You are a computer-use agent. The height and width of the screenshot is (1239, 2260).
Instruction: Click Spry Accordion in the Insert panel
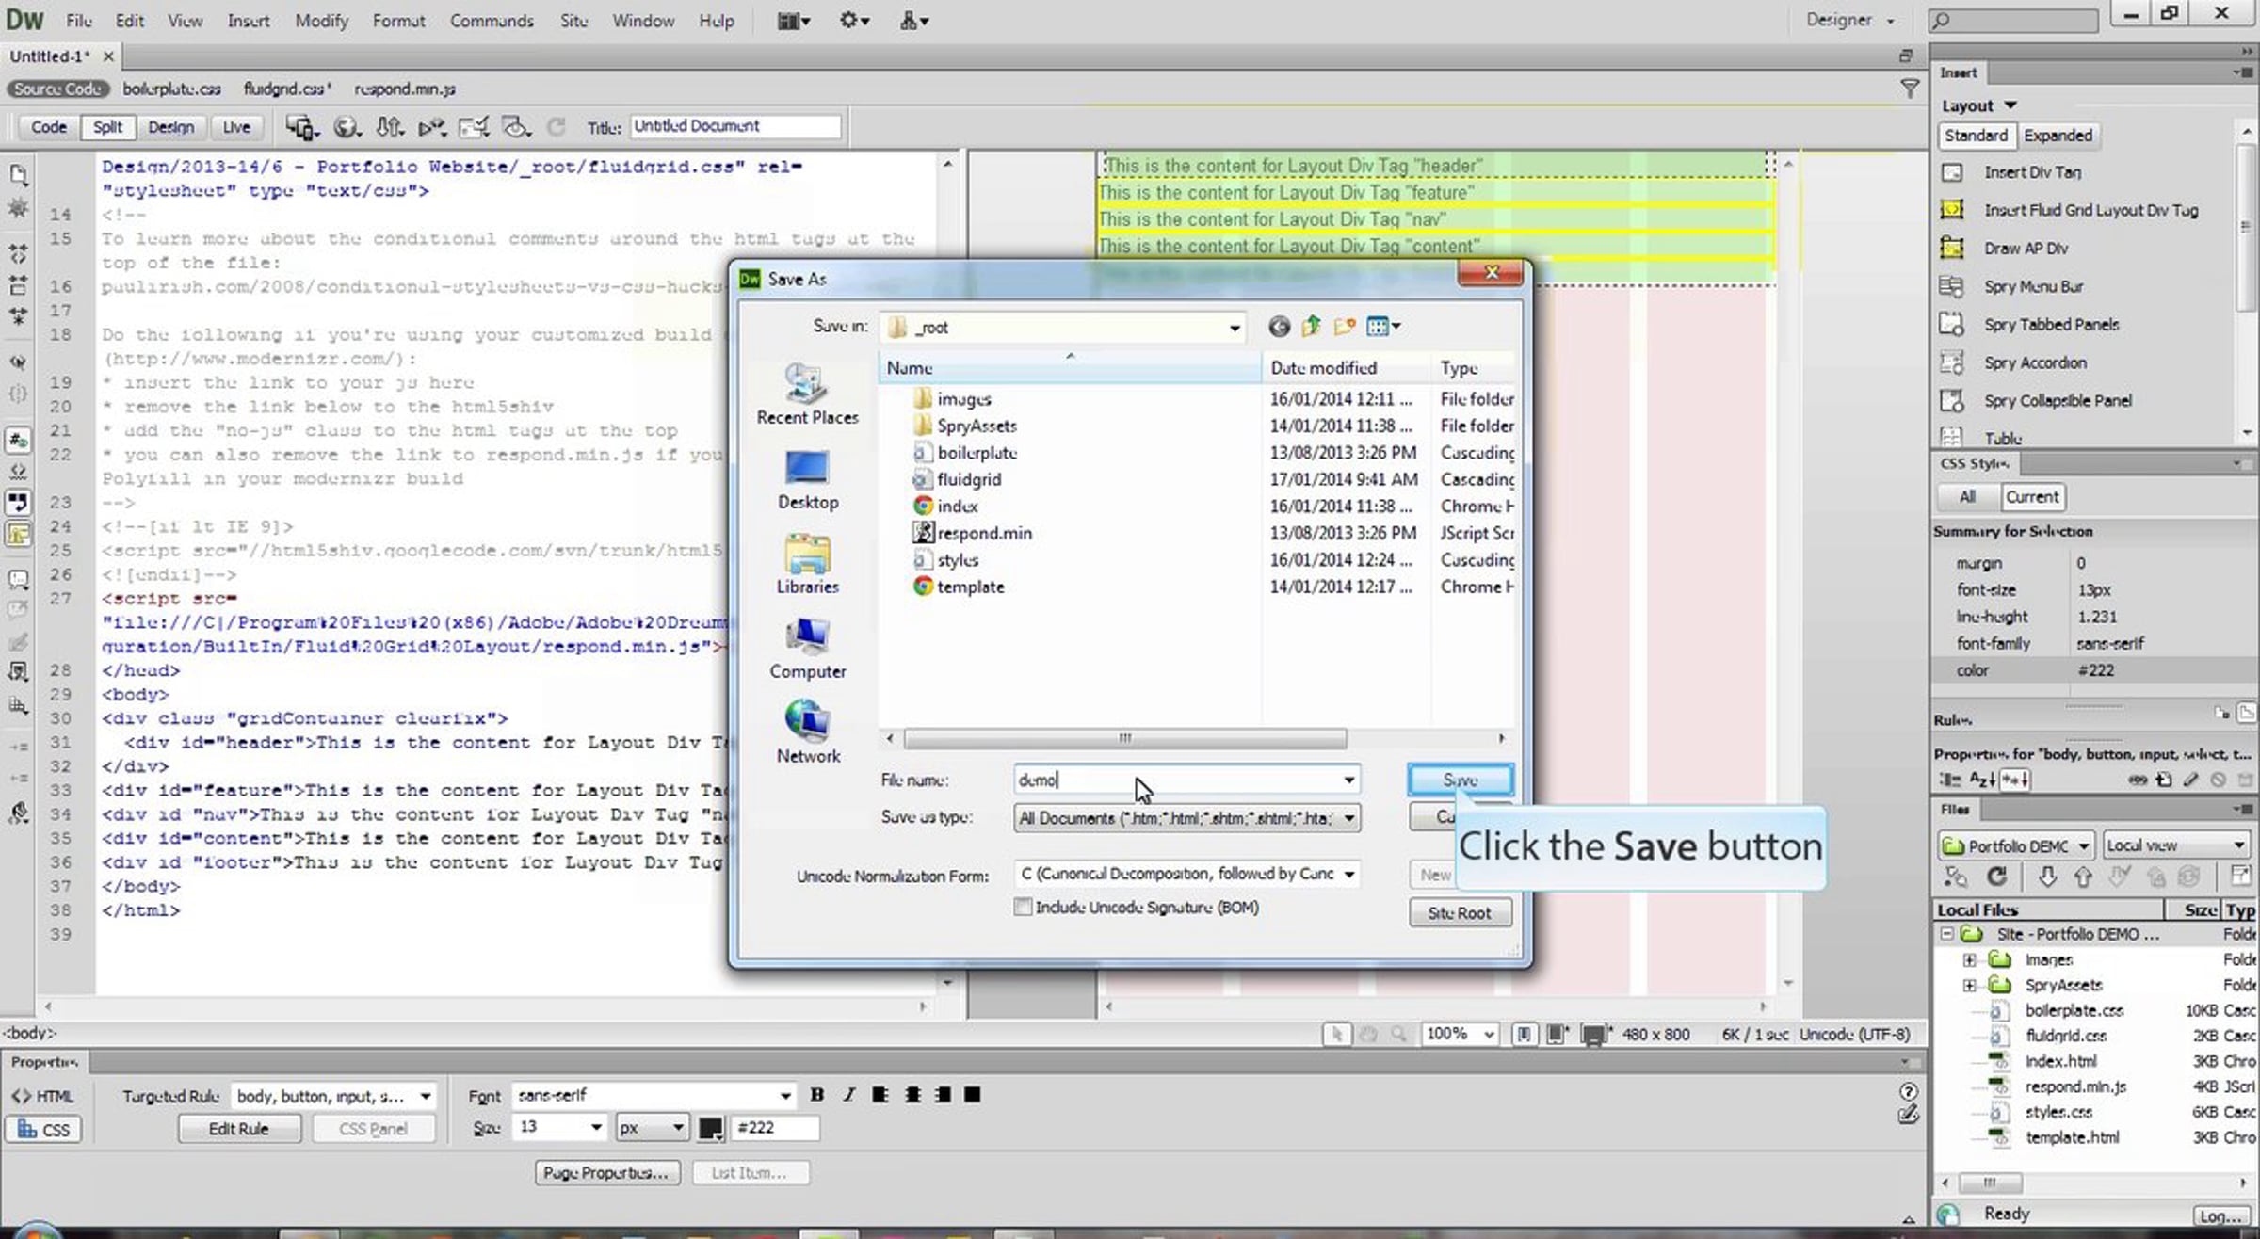pyautogui.click(x=2034, y=363)
